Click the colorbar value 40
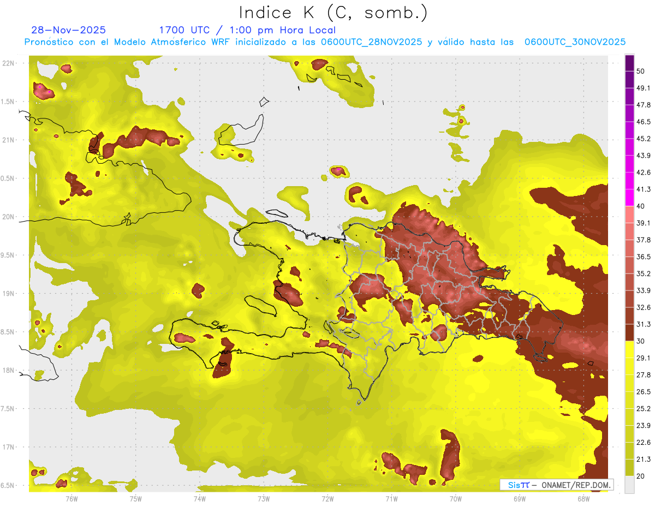This screenshot has width=655, height=506. (641, 206)
